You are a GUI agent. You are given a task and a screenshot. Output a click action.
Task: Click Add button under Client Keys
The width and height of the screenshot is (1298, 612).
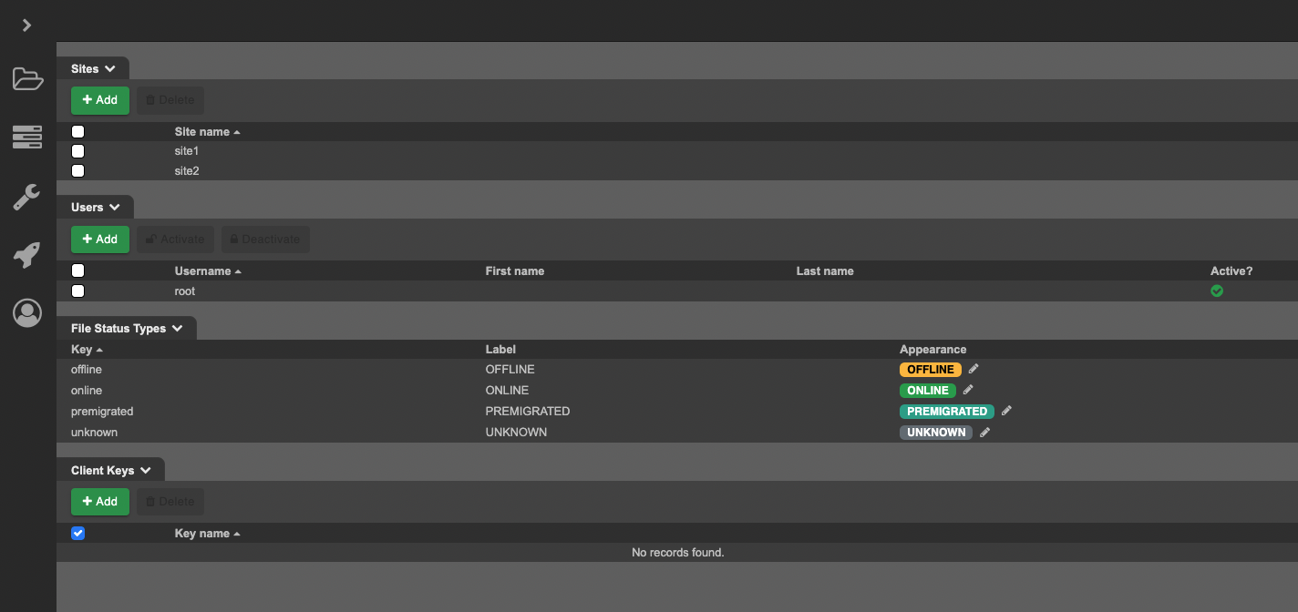(x=100, y=502)
